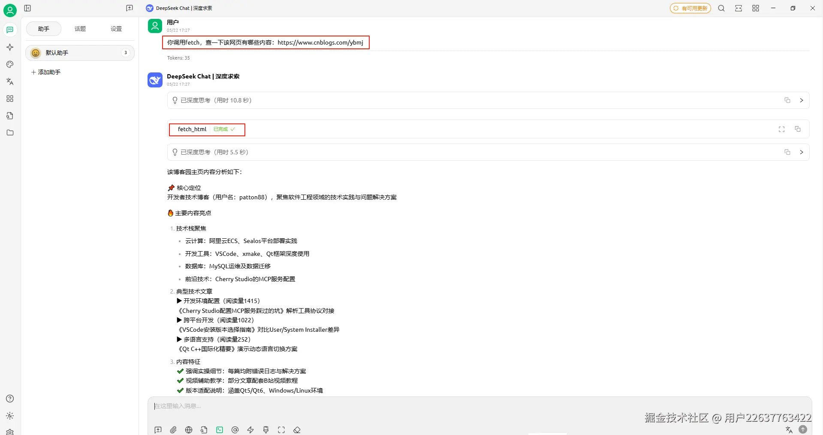The image size is (823, 435).
Task: Click the assistant count badge on 默认助手
Action: 126,53
